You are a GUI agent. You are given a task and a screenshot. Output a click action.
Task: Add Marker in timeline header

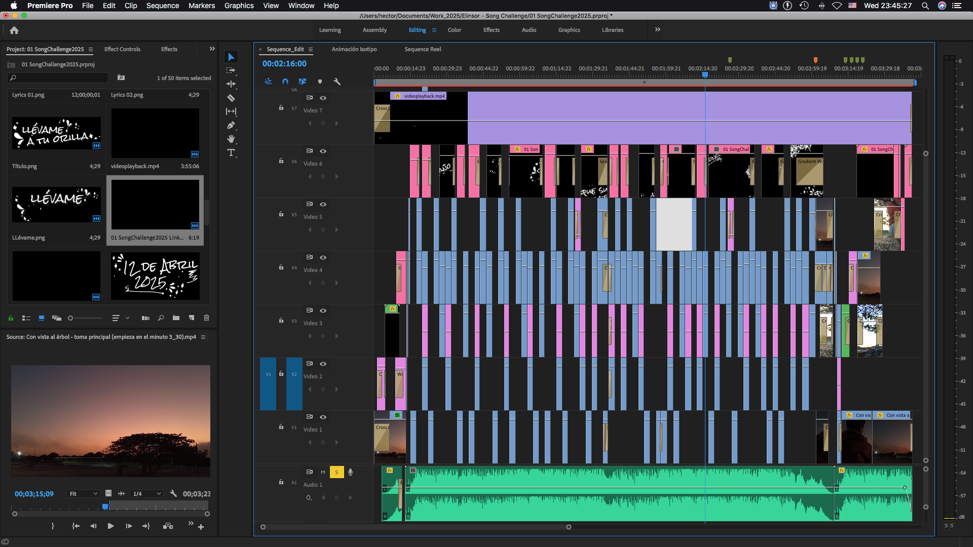(x=320, y=82)
